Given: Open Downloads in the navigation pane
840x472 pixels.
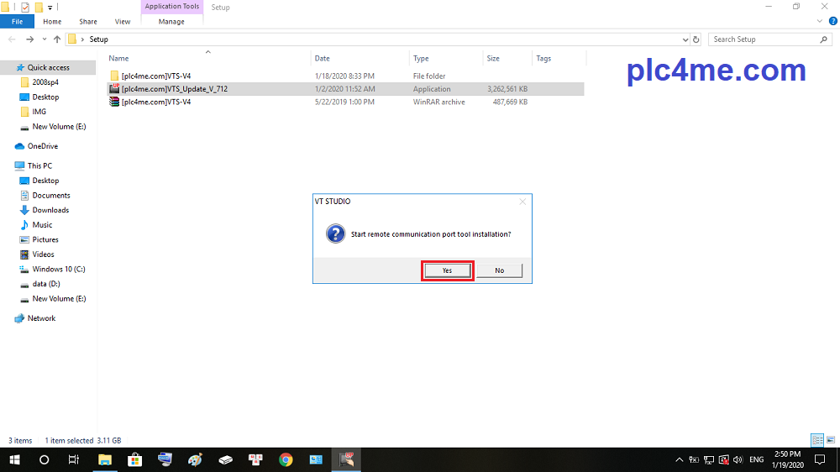Looking at the screenshot, I should 50,210.
